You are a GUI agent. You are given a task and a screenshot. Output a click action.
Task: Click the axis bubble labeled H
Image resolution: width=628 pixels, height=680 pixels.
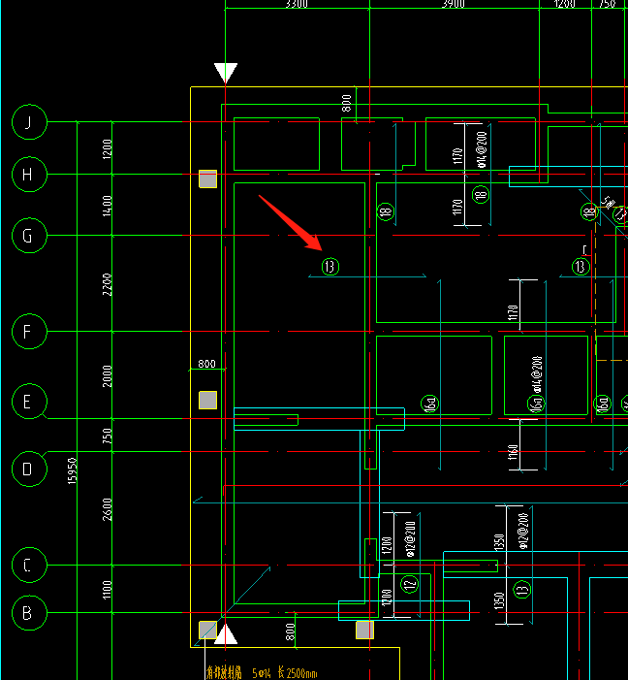point(29,175)
